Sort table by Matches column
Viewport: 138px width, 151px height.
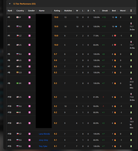[x=68, y=11]
